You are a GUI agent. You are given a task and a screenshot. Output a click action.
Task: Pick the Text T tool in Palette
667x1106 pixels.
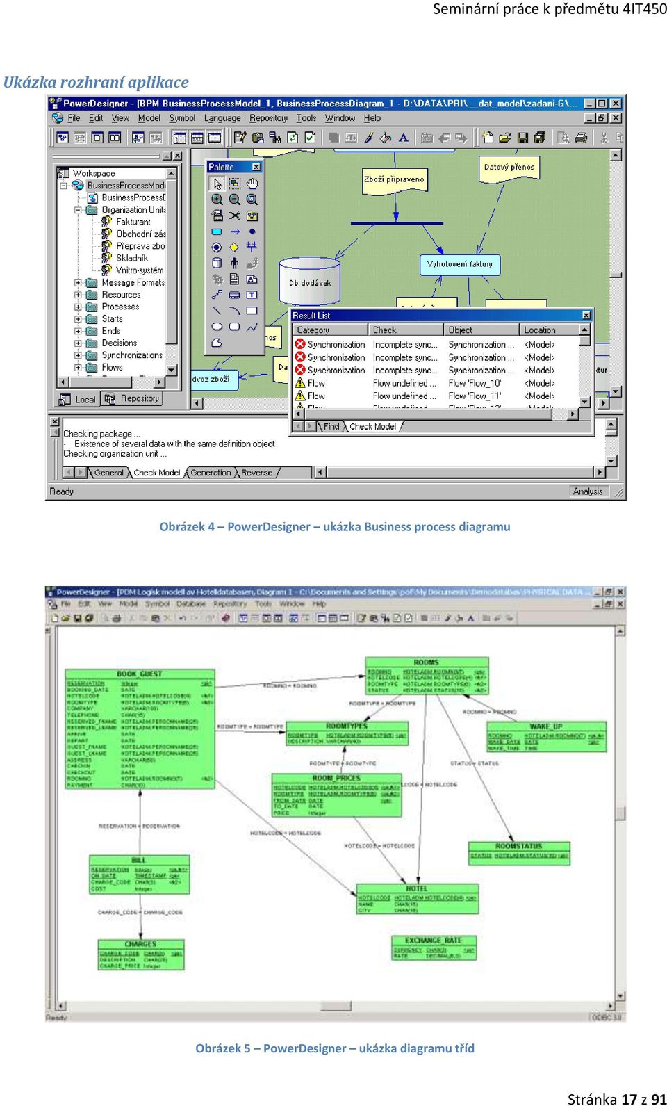pyautogui.click(x=252, y=295)
